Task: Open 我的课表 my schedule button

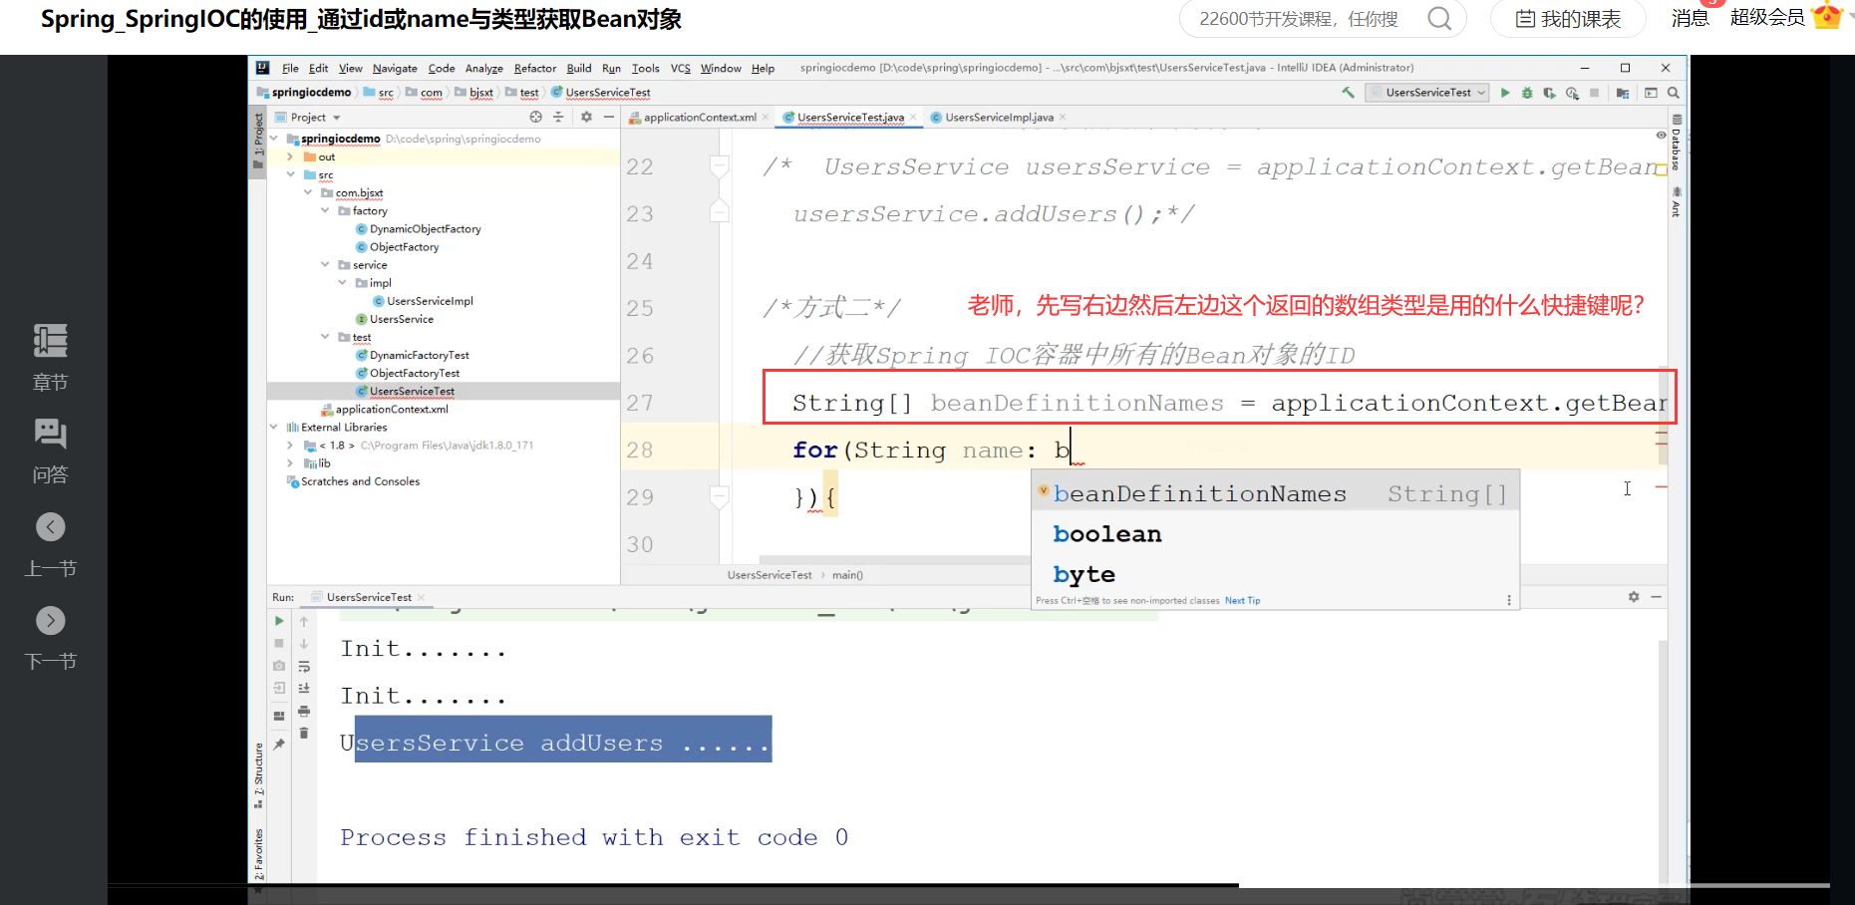Action: tap(1568, 19)
